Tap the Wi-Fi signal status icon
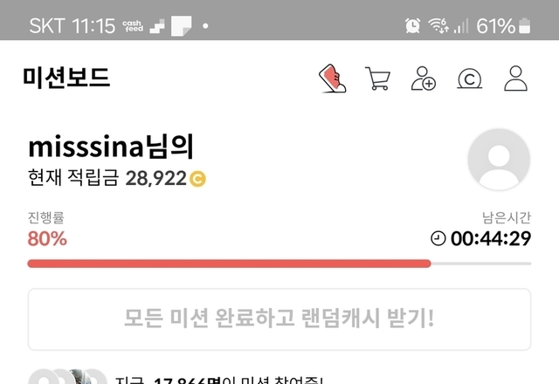 click(438, 25)
